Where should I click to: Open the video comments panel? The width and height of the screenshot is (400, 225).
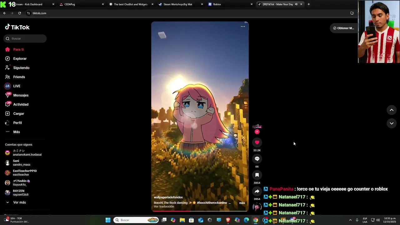(257, 159)
